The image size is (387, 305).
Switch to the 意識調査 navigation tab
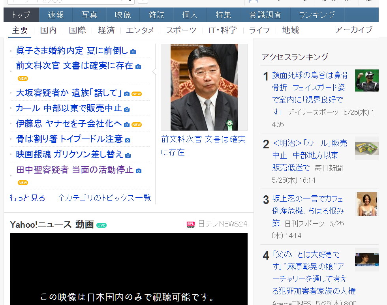(265, 15)
